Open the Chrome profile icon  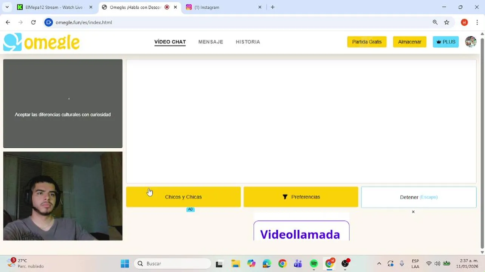[464, 22]
